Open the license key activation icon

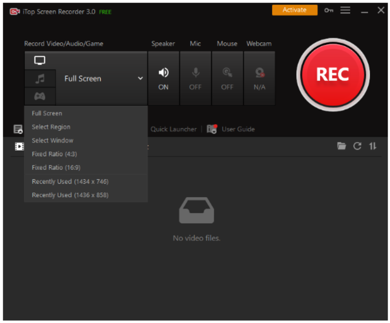coord(329,10)
